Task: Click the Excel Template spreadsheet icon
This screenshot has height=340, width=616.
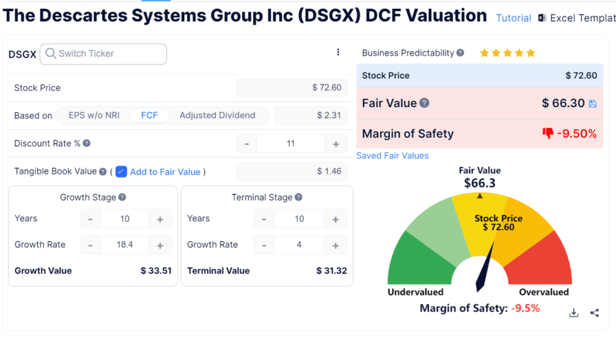Action: (x=542, y=18)
